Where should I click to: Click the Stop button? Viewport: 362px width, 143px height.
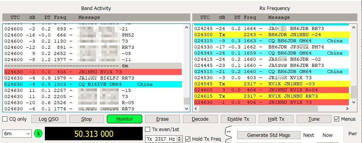(86, 119)
